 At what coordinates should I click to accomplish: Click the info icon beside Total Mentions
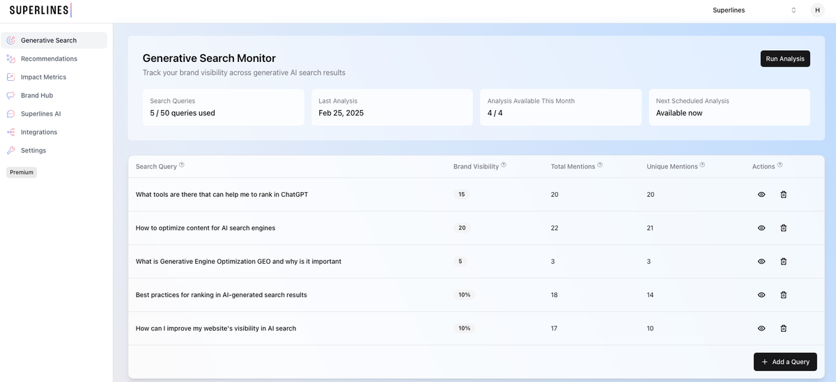coord(600,166)
